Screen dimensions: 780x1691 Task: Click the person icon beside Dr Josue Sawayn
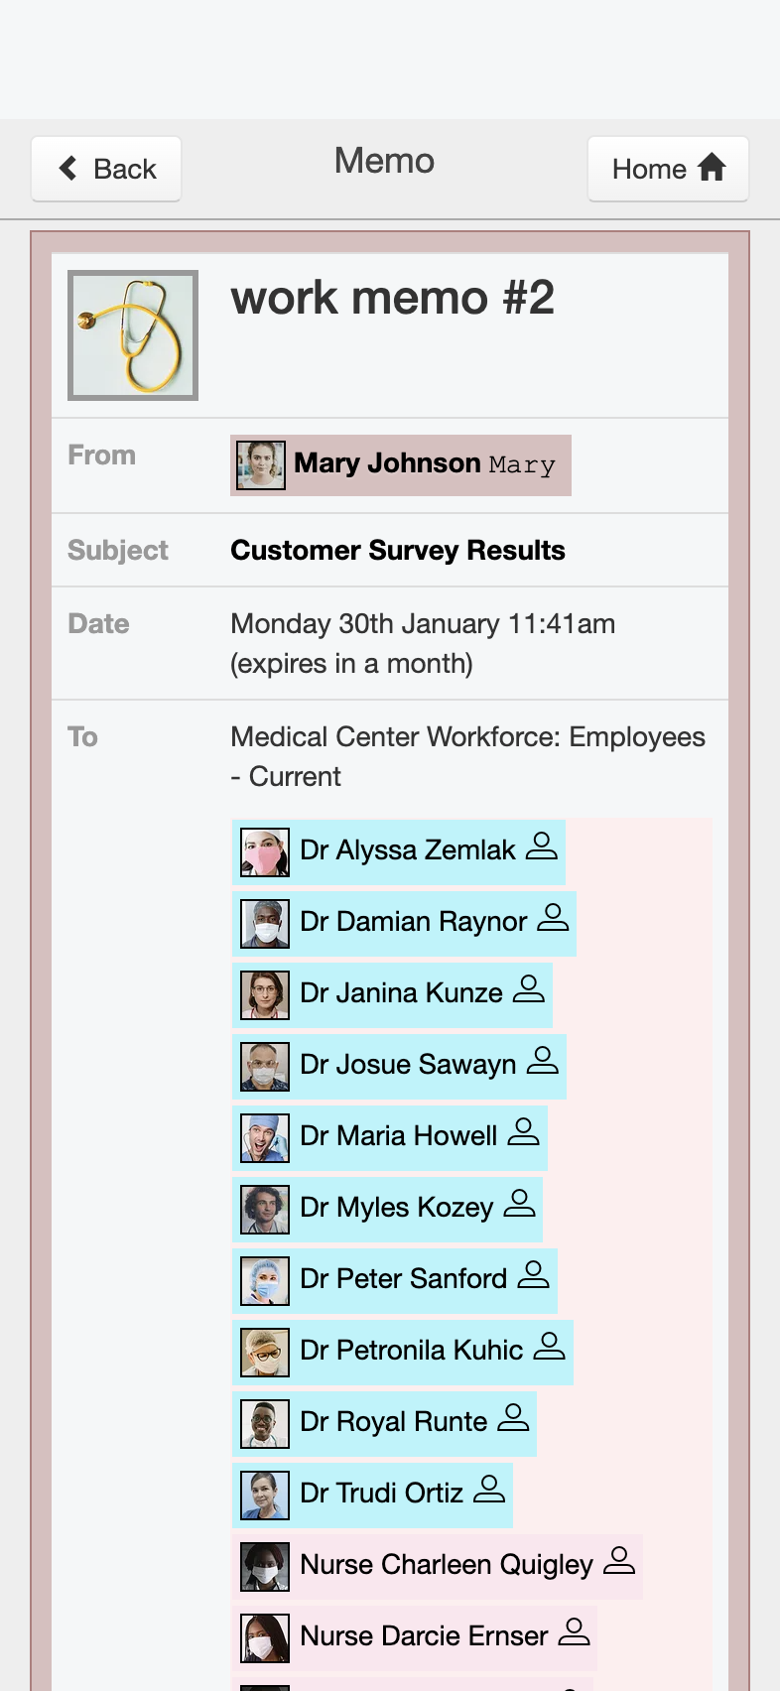pyautogui.click(x=543, y=1061)
